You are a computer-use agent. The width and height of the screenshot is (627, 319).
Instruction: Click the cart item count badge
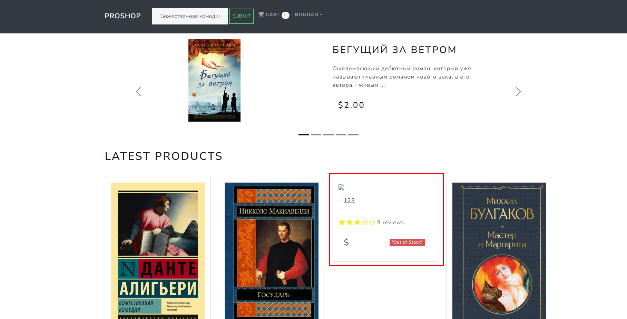pyautogui.click(x=285, y=15)
